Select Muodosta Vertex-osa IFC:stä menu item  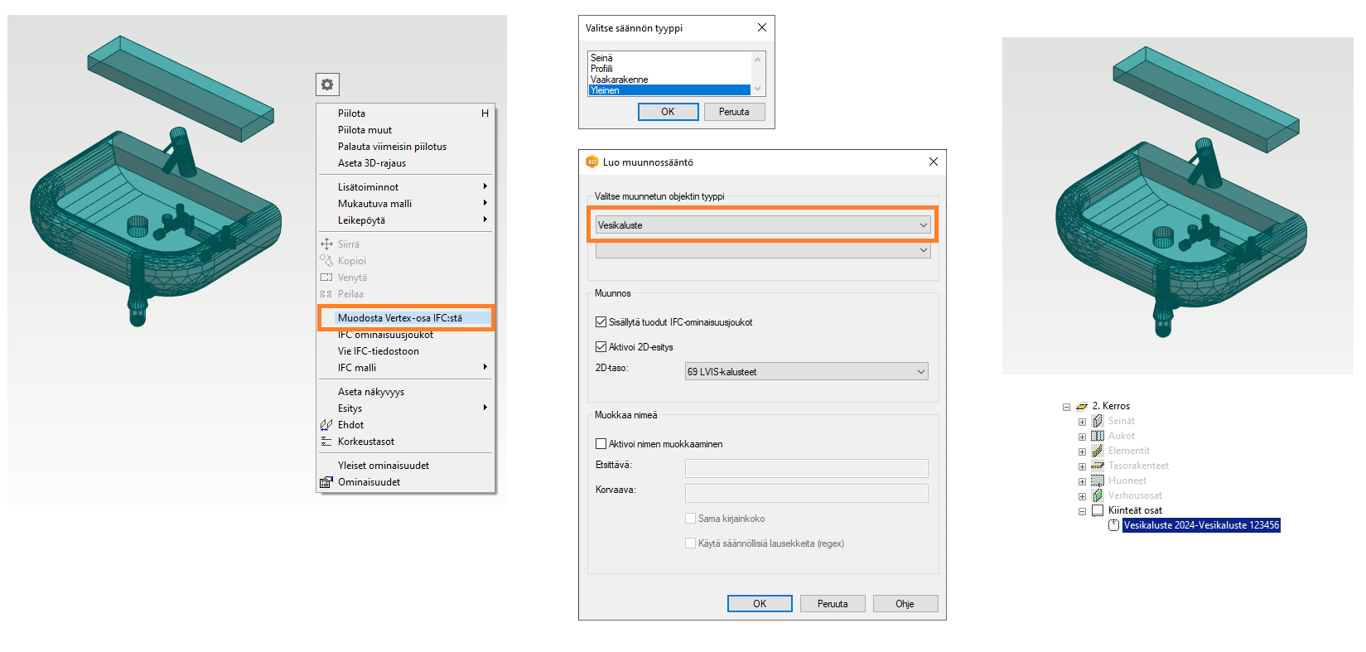point(400,318)
